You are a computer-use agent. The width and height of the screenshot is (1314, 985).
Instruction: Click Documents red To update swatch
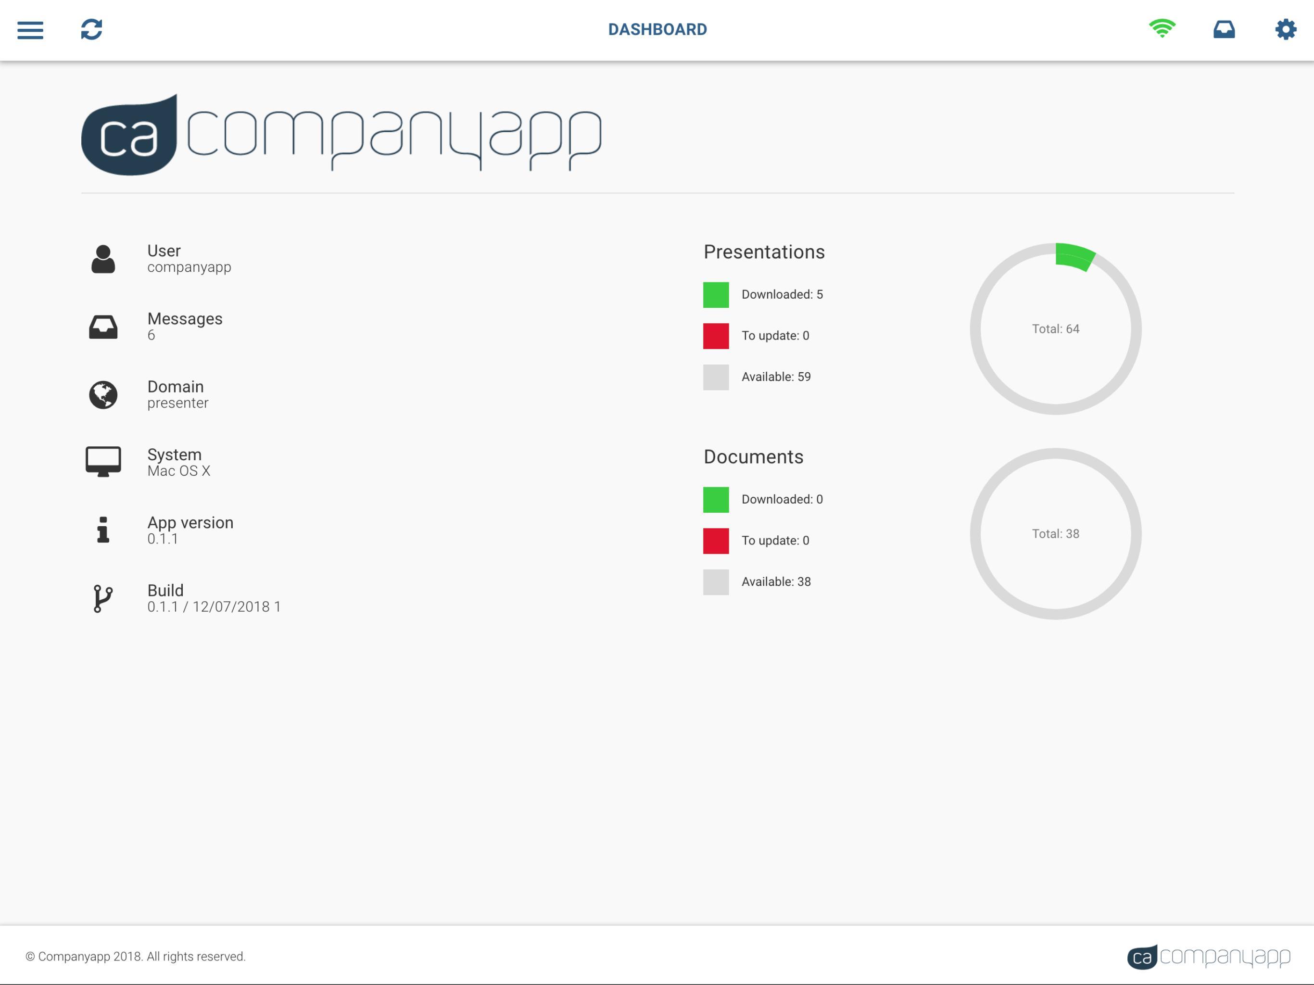[716, 541]
